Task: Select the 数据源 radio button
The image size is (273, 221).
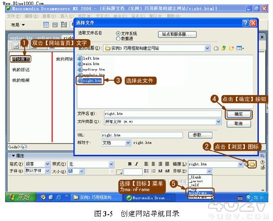Action: click(x=118, y=38)
